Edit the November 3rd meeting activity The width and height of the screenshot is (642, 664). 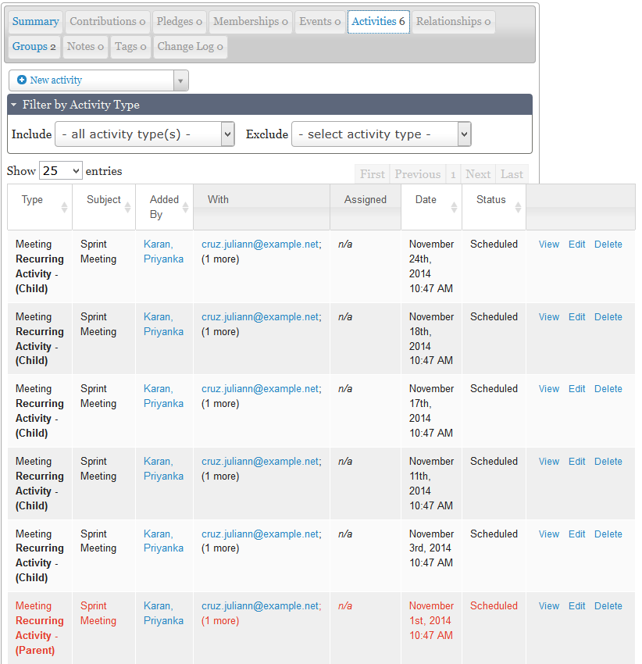pyautogui.click(x=576, y=534)
